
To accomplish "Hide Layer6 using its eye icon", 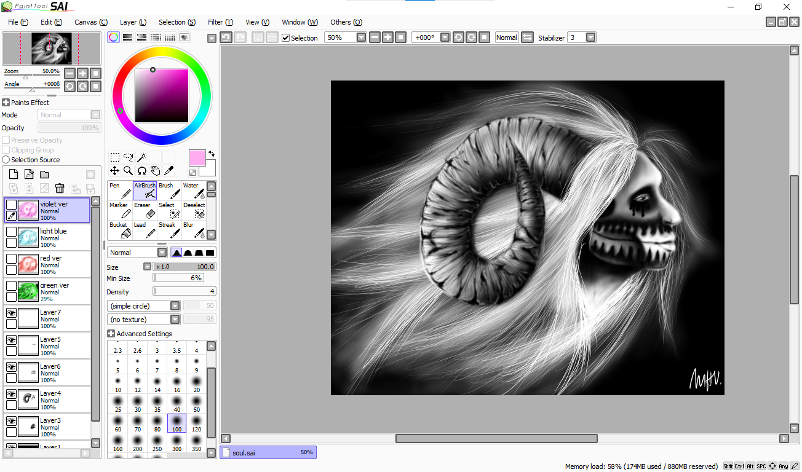I will (11, 367).
